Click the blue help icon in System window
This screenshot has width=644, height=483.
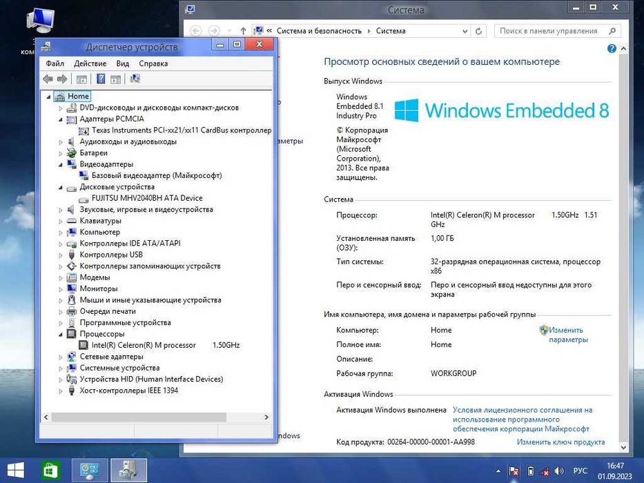[612, 48]
